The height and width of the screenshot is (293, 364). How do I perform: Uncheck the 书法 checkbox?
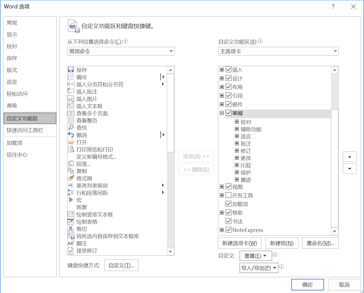click(228, 221)
